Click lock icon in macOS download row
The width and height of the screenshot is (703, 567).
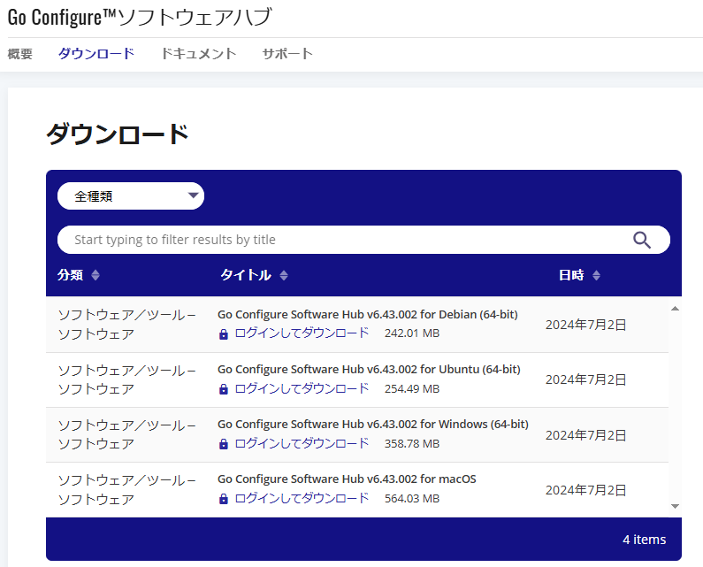pyautogui.click(x=224, y=499)
